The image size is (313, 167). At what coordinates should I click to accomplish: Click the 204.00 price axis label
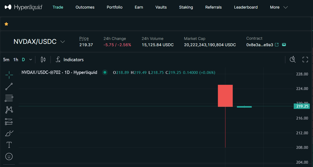click(x=302, y=162)
